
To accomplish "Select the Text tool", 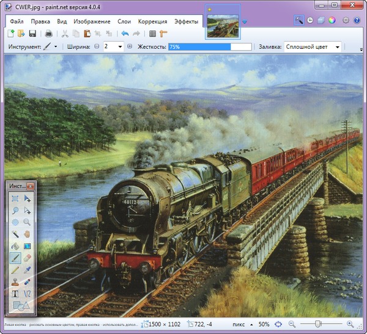I will click(15, 294).
